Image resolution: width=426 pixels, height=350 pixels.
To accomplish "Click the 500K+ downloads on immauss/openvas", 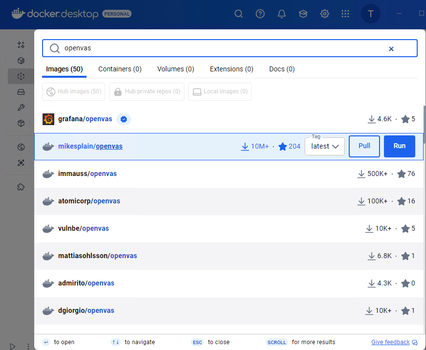I will point(377,174).
